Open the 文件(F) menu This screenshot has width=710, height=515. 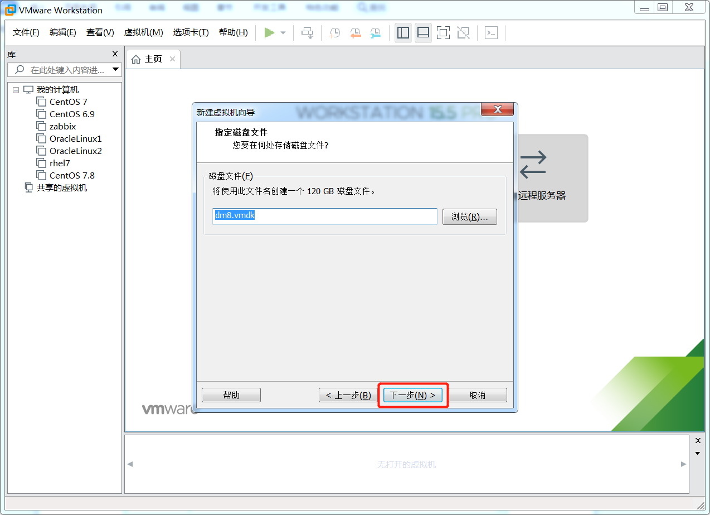(x=26, y=32)
